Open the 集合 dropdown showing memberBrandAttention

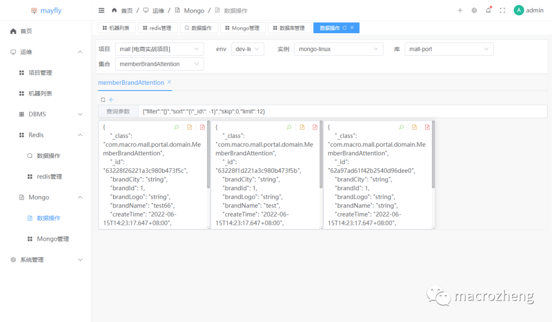159,63
